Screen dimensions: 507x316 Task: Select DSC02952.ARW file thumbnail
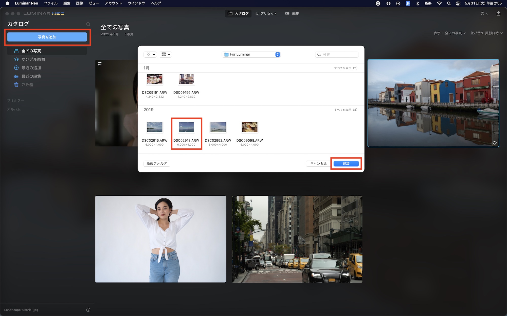[x=218, y=127]
